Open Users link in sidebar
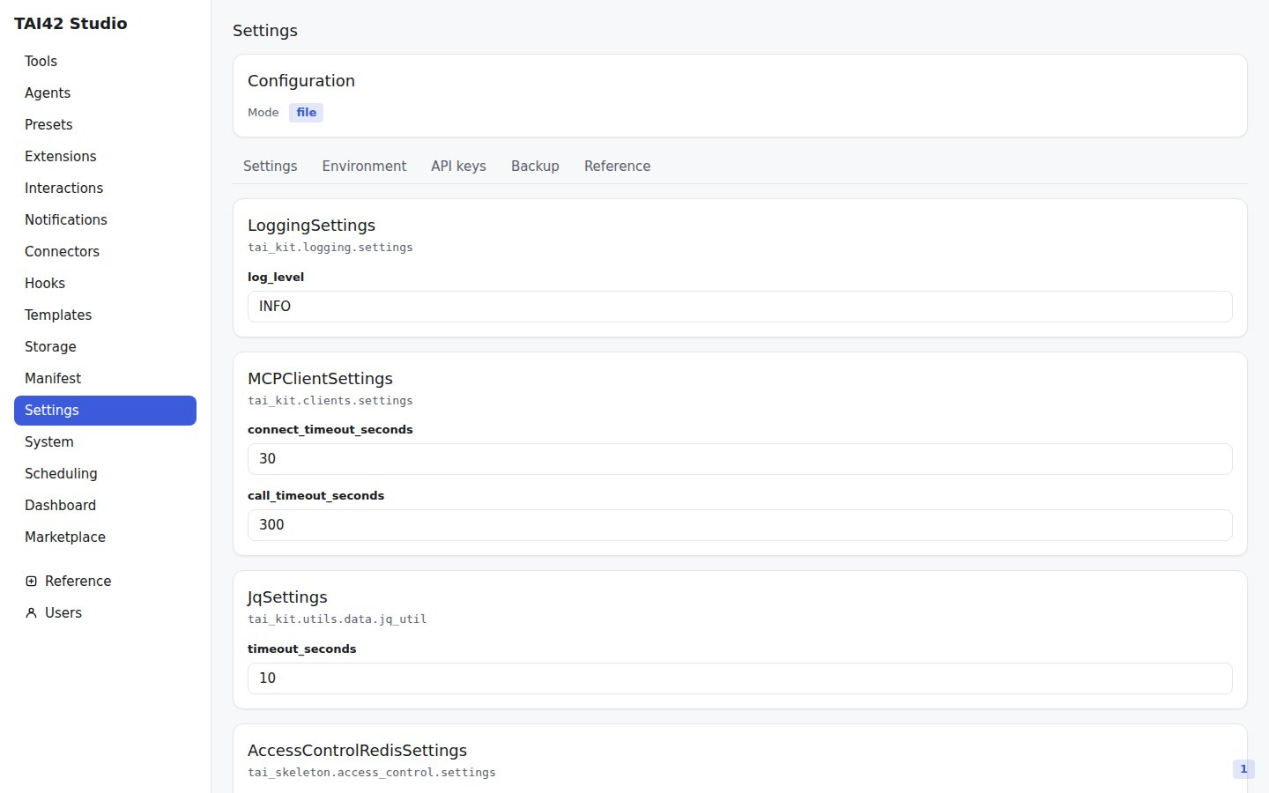 tap(105, 613)
